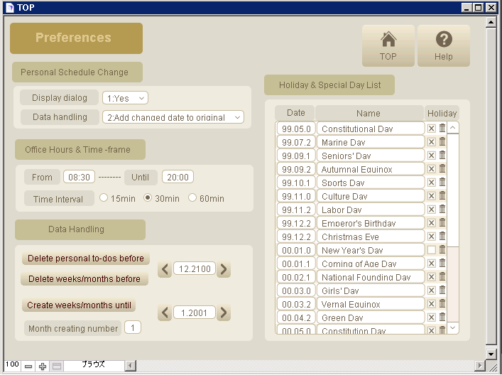Screen dimensions: 502x375
Task: Step the 1.2001 date forward with right arrow
Action: (224, 312)
